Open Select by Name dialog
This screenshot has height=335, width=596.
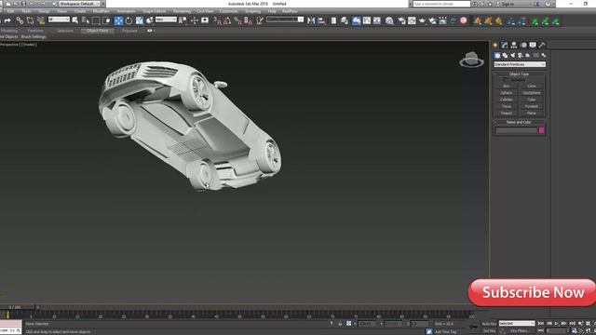tap(86, 20)
